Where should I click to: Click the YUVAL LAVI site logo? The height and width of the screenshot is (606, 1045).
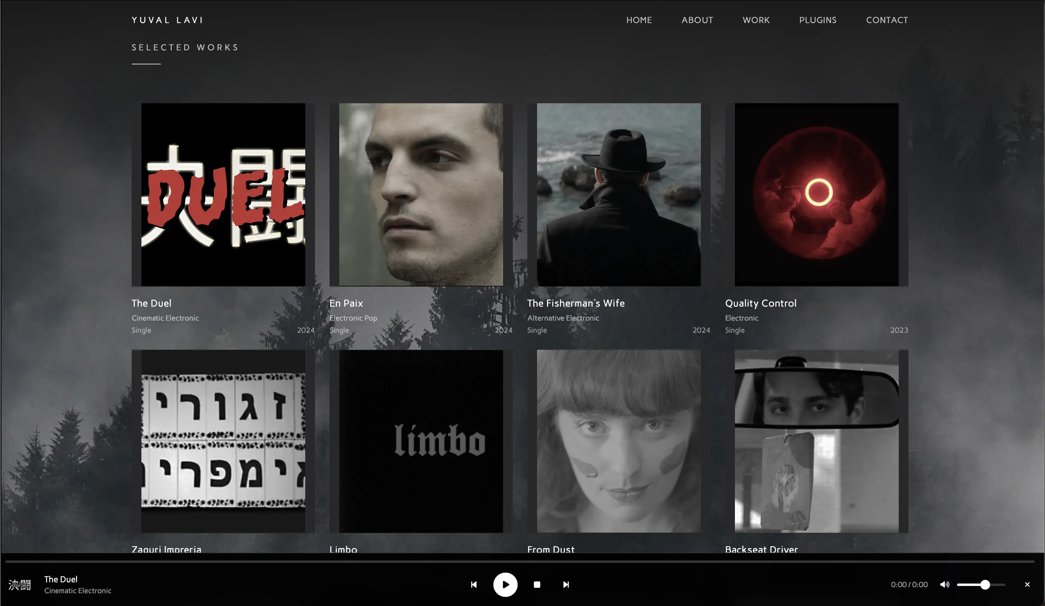pos(167,19)
